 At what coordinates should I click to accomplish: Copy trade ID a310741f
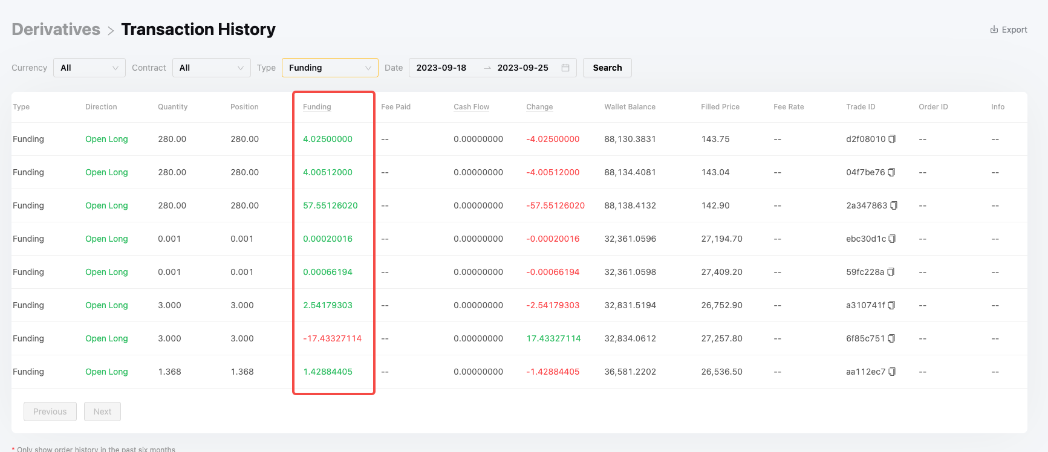[891, 305]
